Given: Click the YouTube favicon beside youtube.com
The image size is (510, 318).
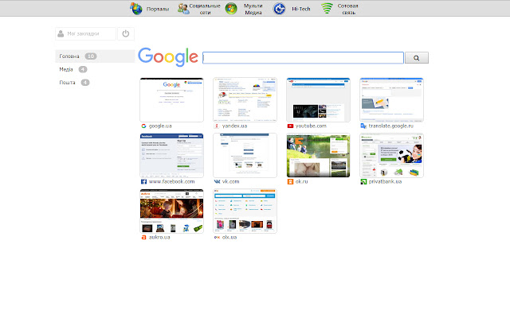Looking at the screenshot, I should tap(290, 126).
